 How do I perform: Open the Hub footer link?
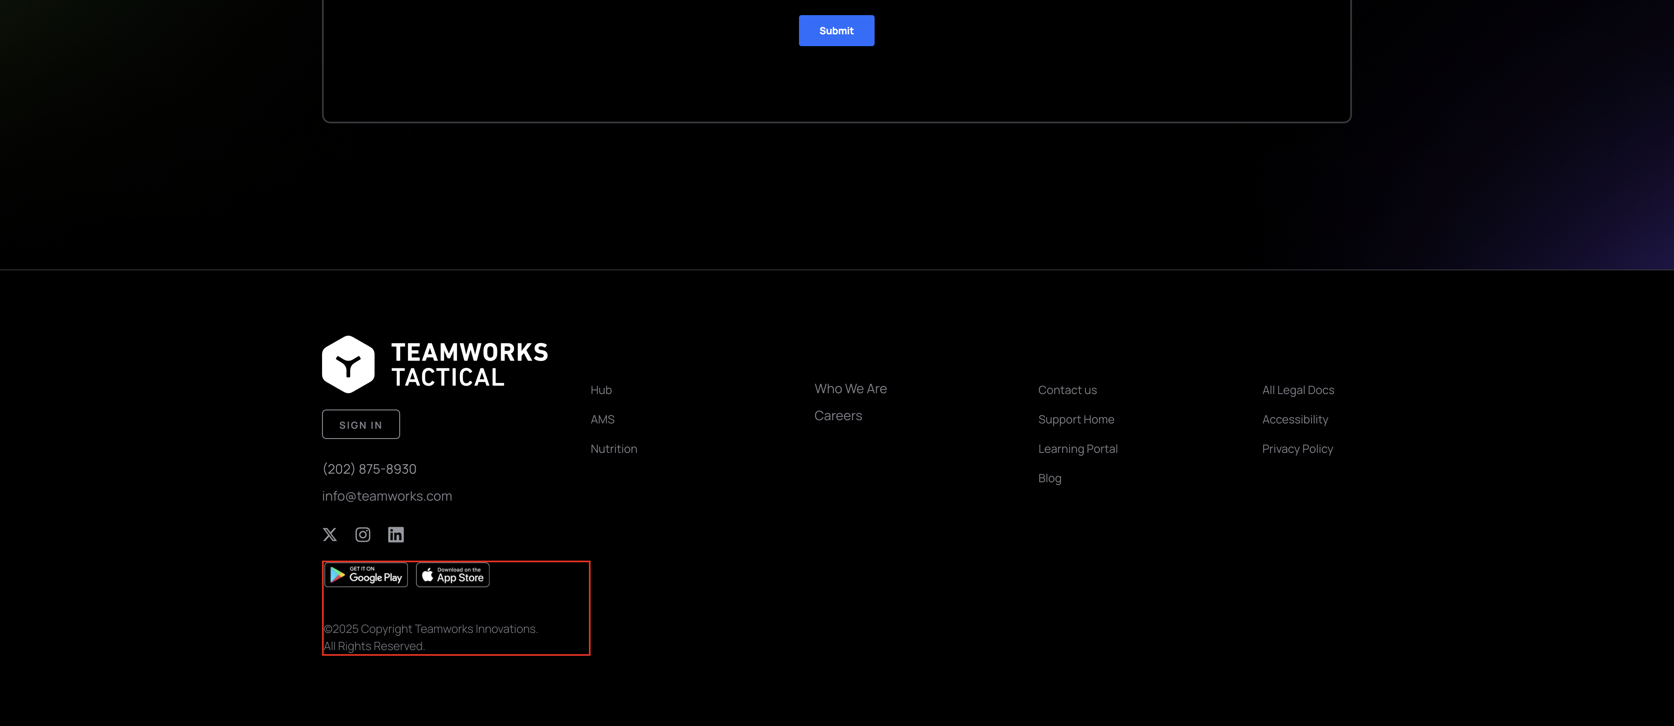pos(601,390)
